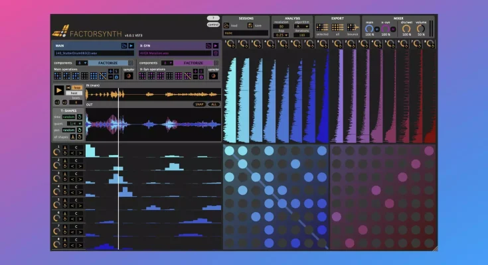Click the export all components icon
Screen dimensions: 488x265
pyautogui.click(x=337, y=27)
